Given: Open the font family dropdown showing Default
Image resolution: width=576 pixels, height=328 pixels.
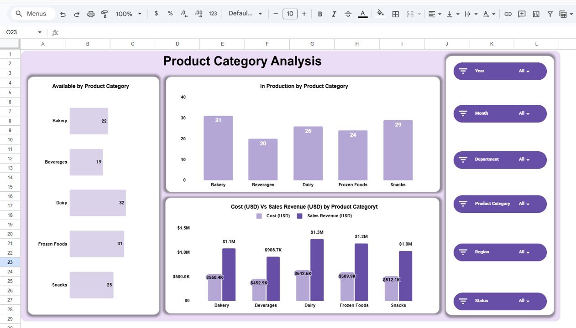Looking at the screenshot, I should (246, 14).
